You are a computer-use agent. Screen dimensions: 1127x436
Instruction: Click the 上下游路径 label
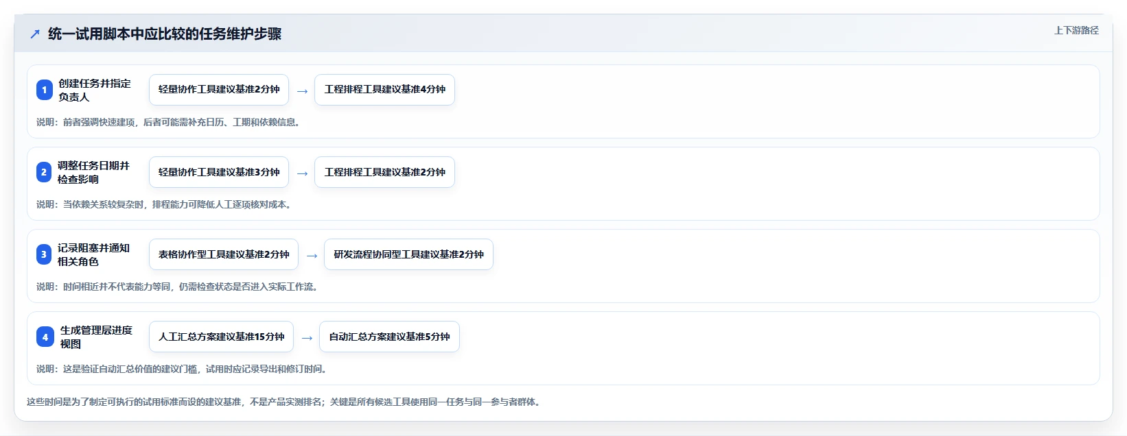(x=1076, y=30)
